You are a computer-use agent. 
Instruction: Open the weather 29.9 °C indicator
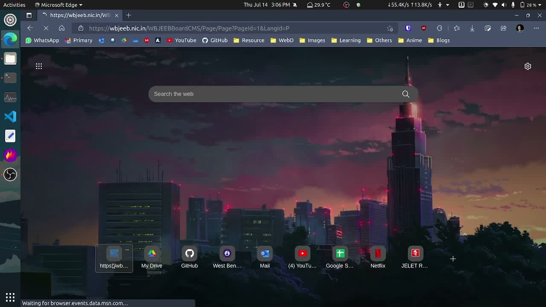(319, 5)
